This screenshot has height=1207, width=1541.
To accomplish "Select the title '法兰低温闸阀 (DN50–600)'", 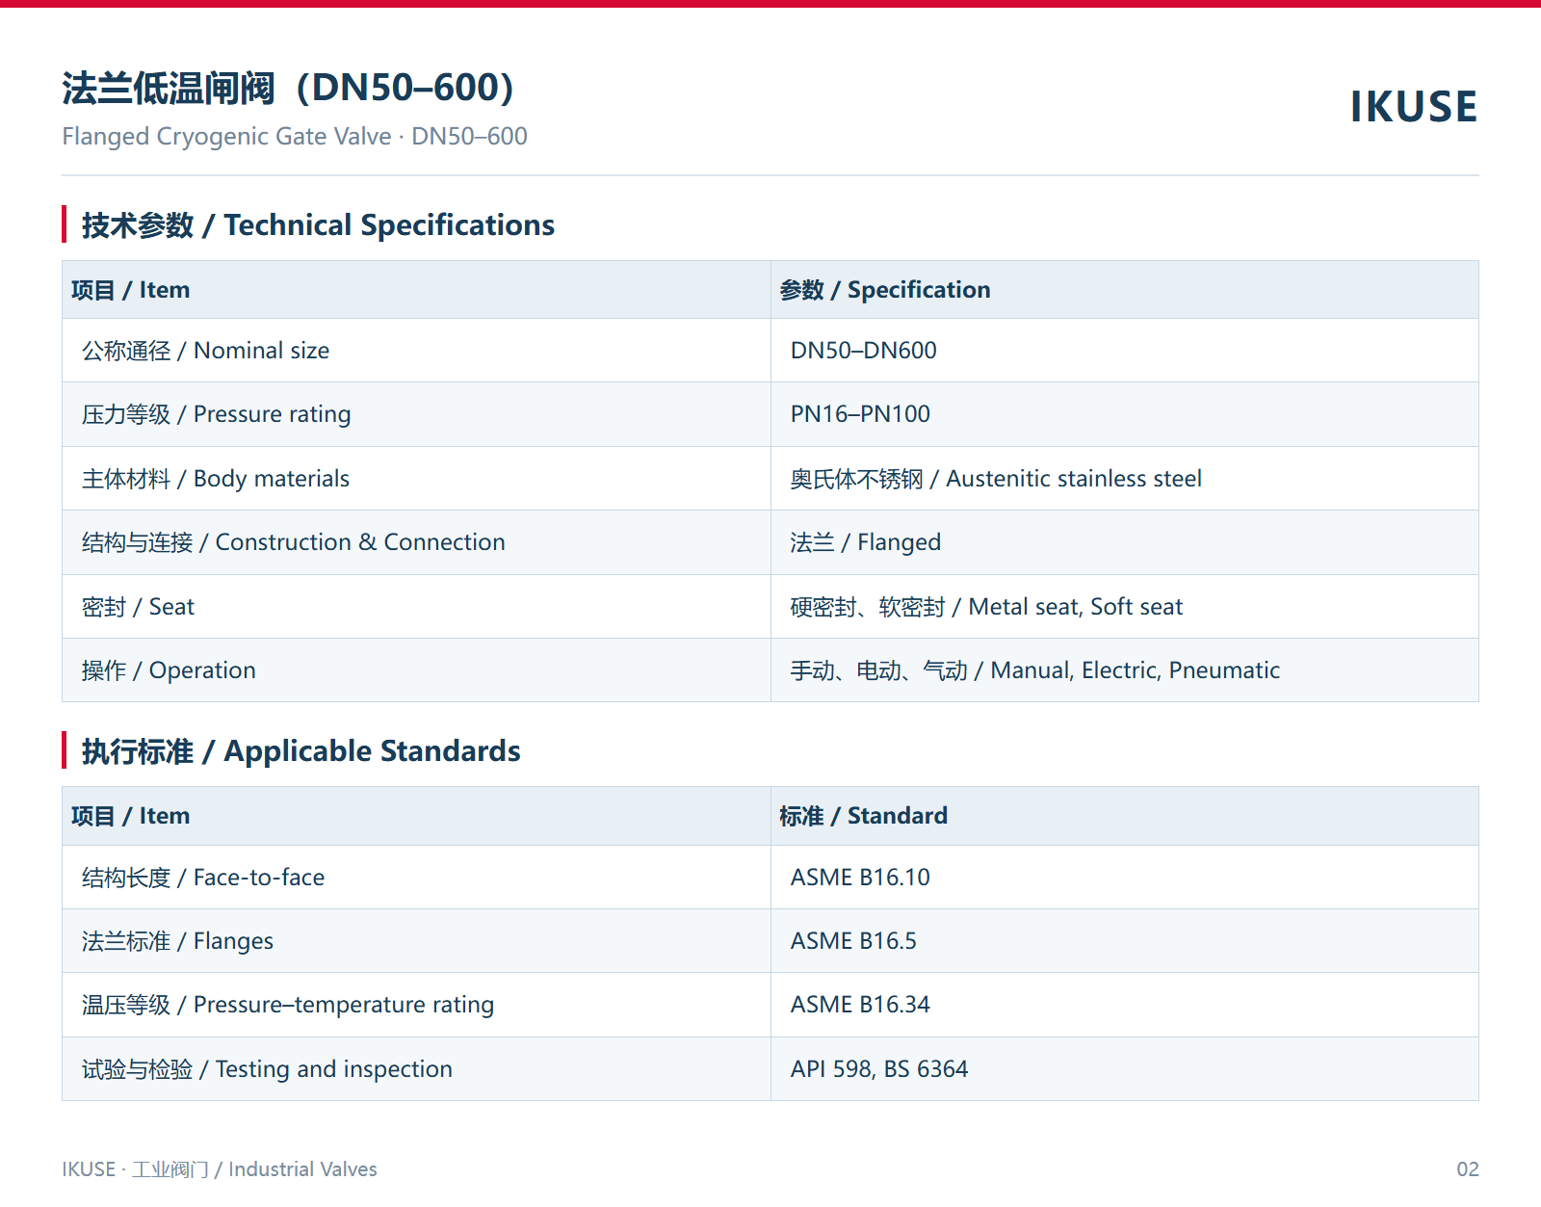I will point(289,88).
